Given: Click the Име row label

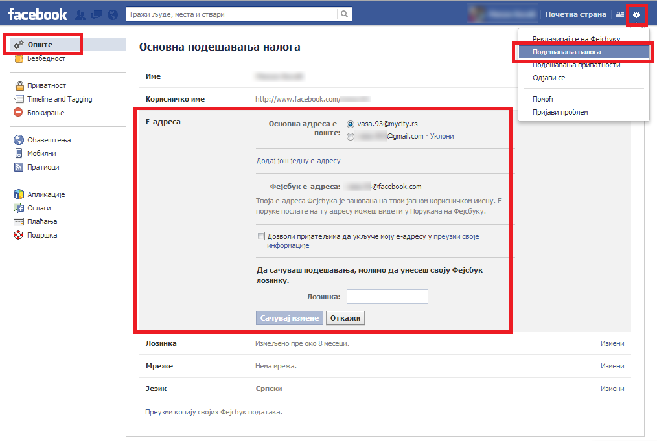Looking at the screenshot, I should pos(153,76).
